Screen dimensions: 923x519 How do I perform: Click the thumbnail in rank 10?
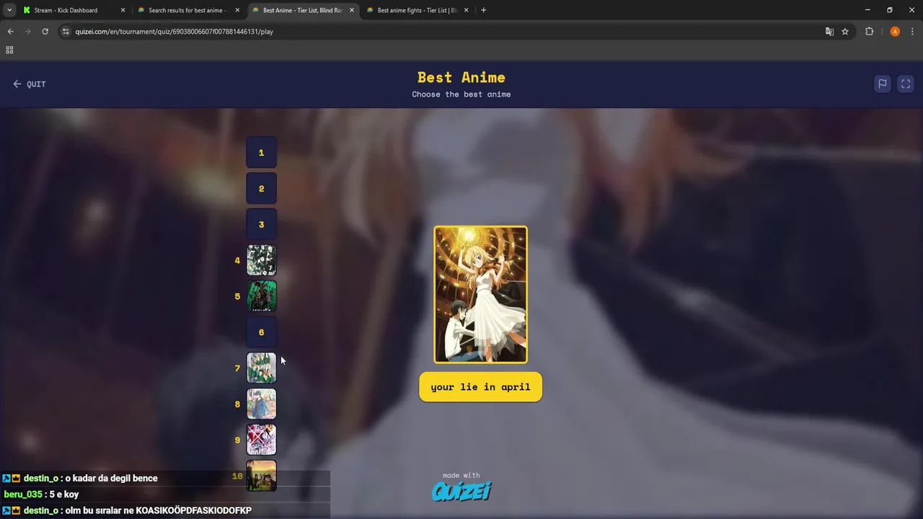(262, 476)
